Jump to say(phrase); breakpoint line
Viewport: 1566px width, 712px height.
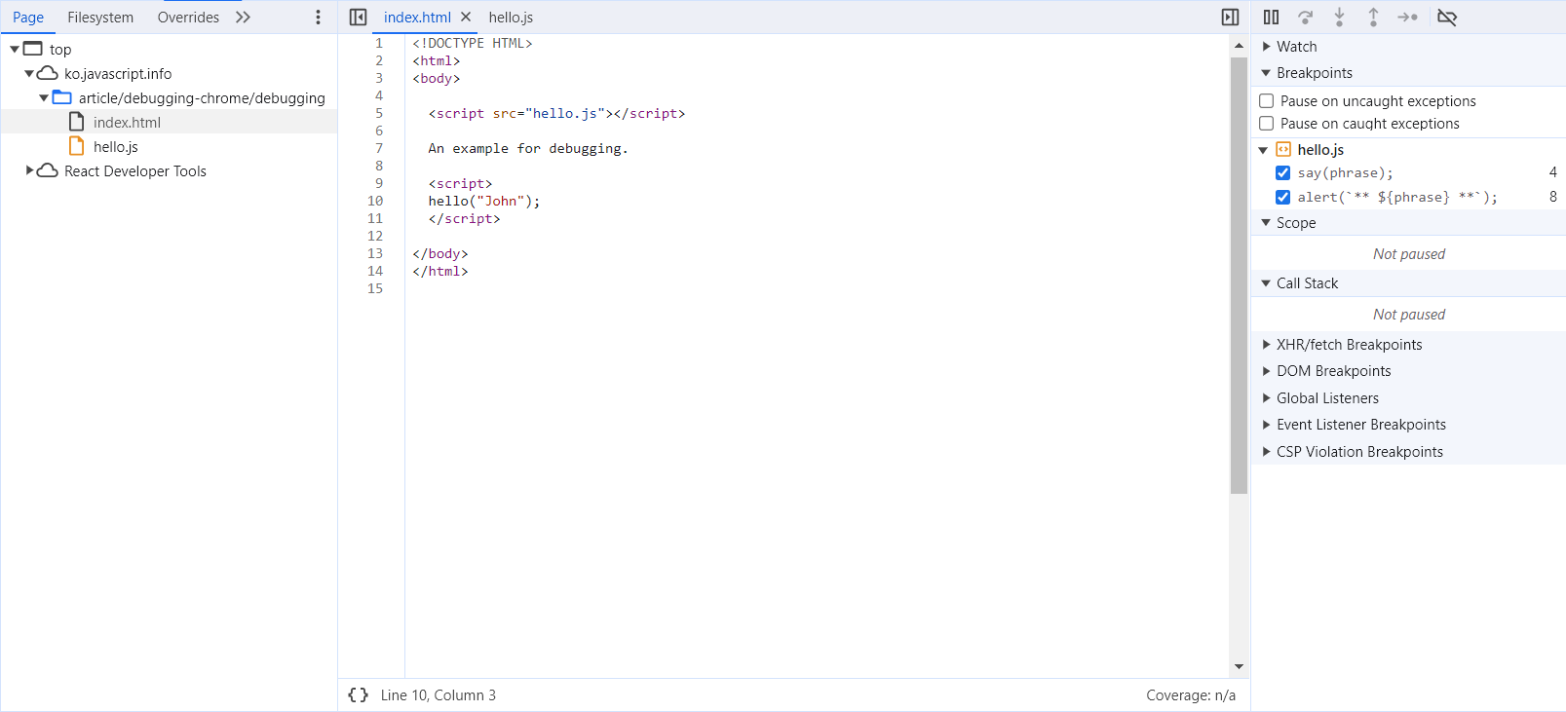1345,172
